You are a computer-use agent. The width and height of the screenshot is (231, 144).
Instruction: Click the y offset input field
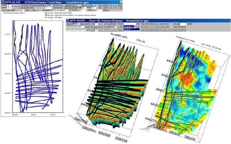(x=9, y=8)
